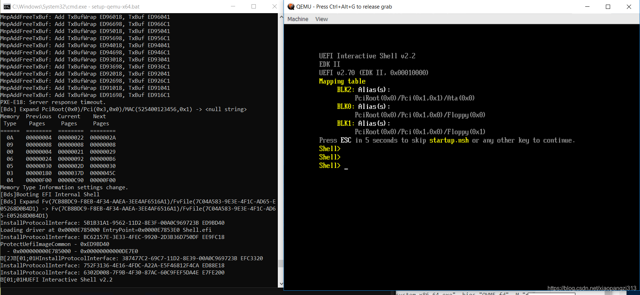
Task: Click 'Memory Type Information settings change.' line
Action: tap(64, 187)
